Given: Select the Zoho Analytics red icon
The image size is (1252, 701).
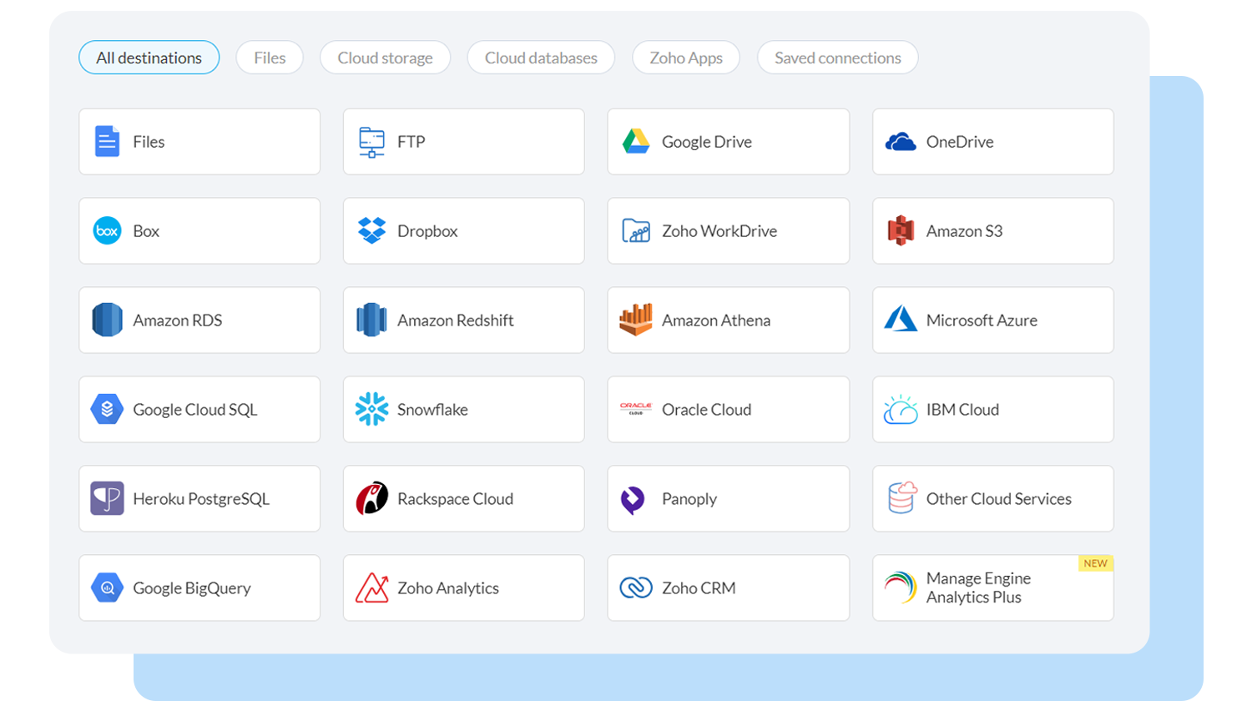Looking at the screenshot, I should tap(371, 588).
